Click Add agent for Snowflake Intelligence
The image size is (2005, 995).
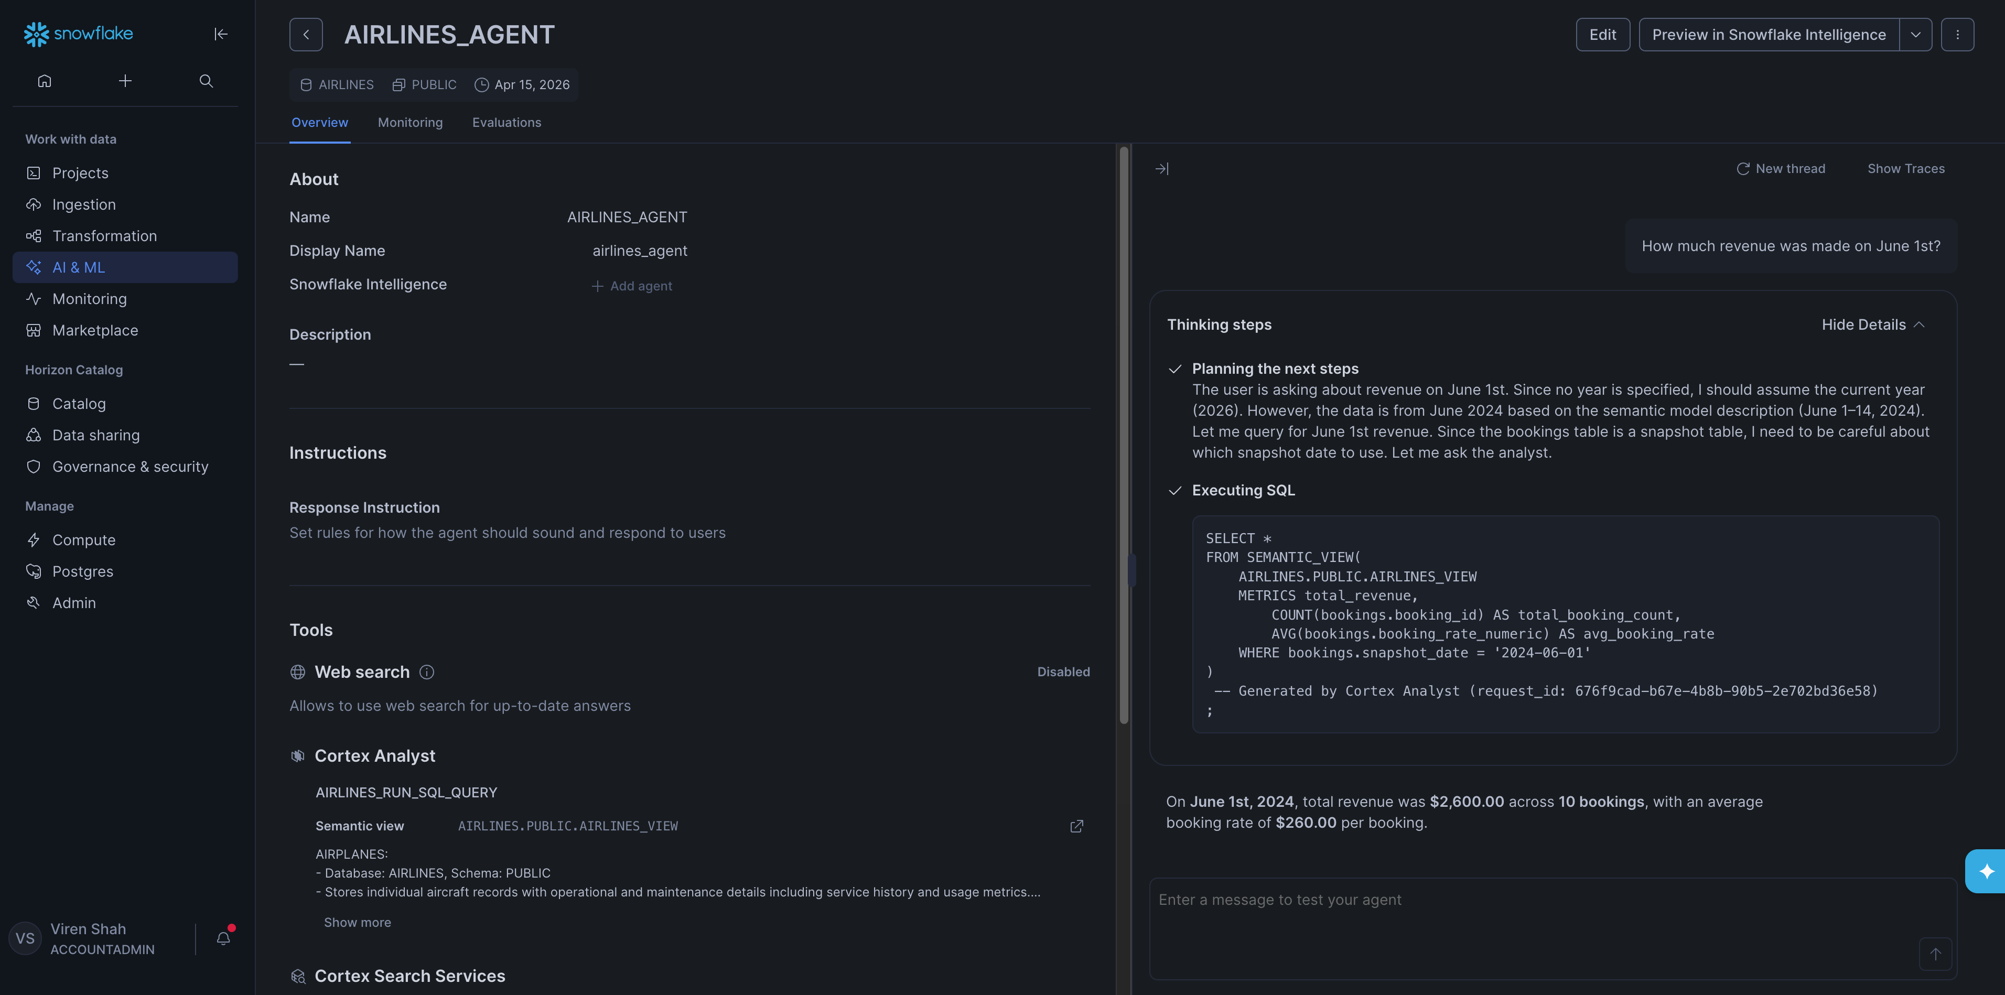(x=632, y=286)
